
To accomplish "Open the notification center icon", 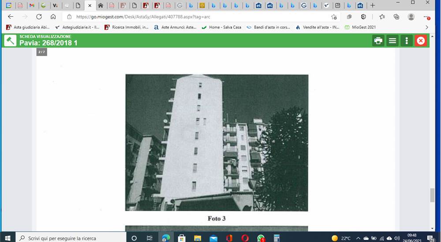I will click(431, 238).
